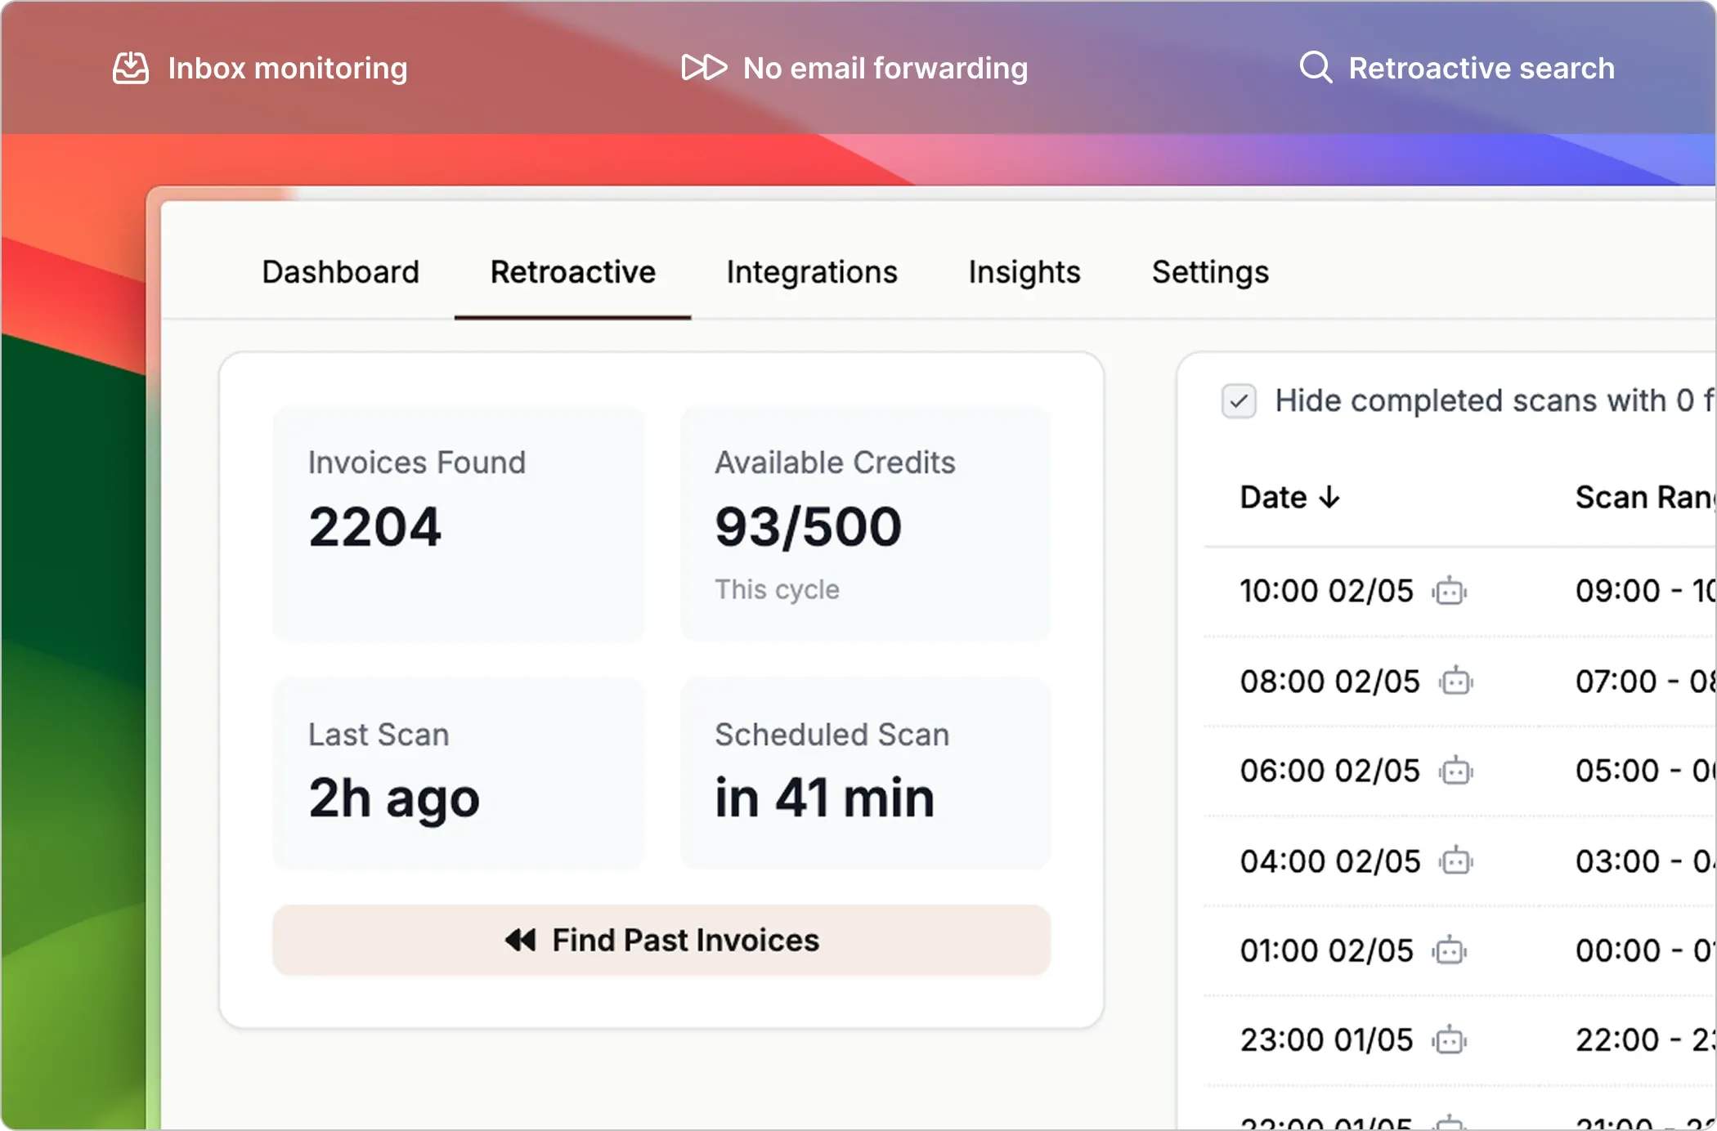Screen dimensions: 1717x1131
Task: Click the Find Past Invoices button
Action: (x=661, y=940)
